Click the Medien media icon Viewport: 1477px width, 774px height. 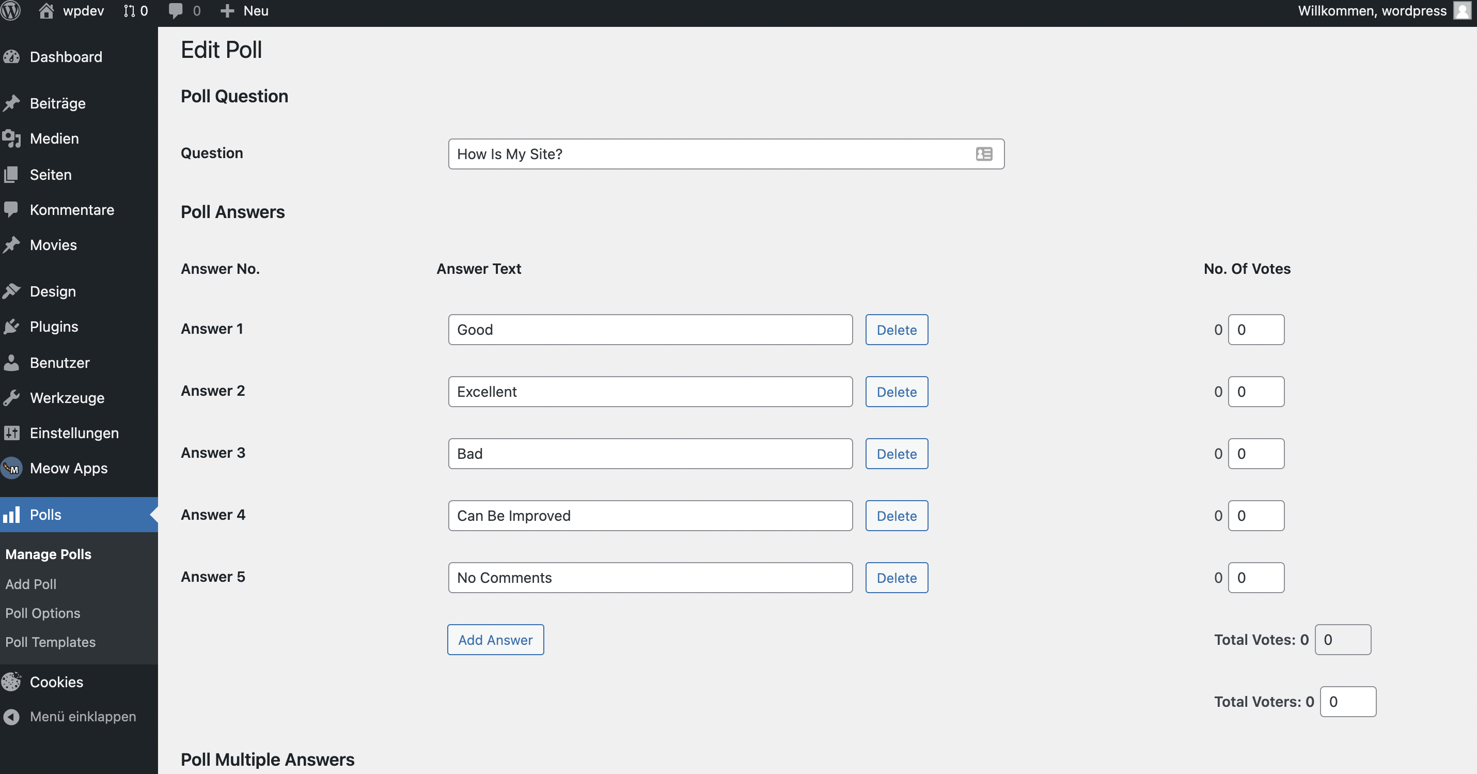tap(11, 138)
